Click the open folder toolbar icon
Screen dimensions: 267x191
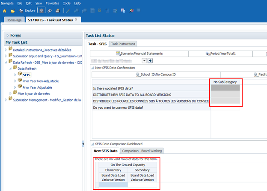point(13,10)
